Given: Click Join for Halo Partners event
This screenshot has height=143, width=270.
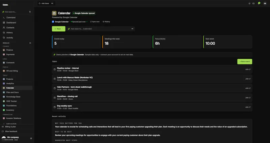Looking at the screenshot, I should [248, 88].
